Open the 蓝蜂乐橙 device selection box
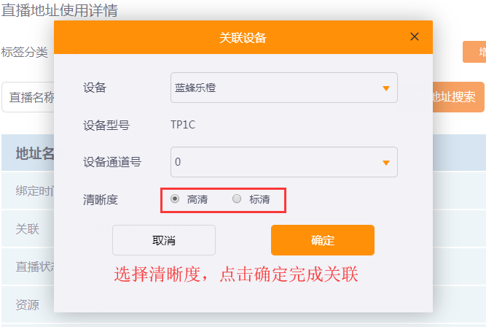Screen dimensions: 486x327 click(x=284, y=88)
